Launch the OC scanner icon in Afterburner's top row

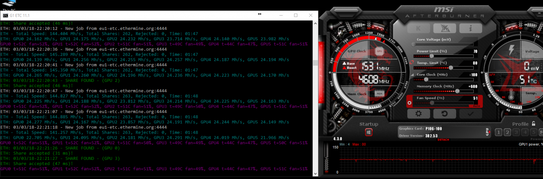(x=444, y=28)
